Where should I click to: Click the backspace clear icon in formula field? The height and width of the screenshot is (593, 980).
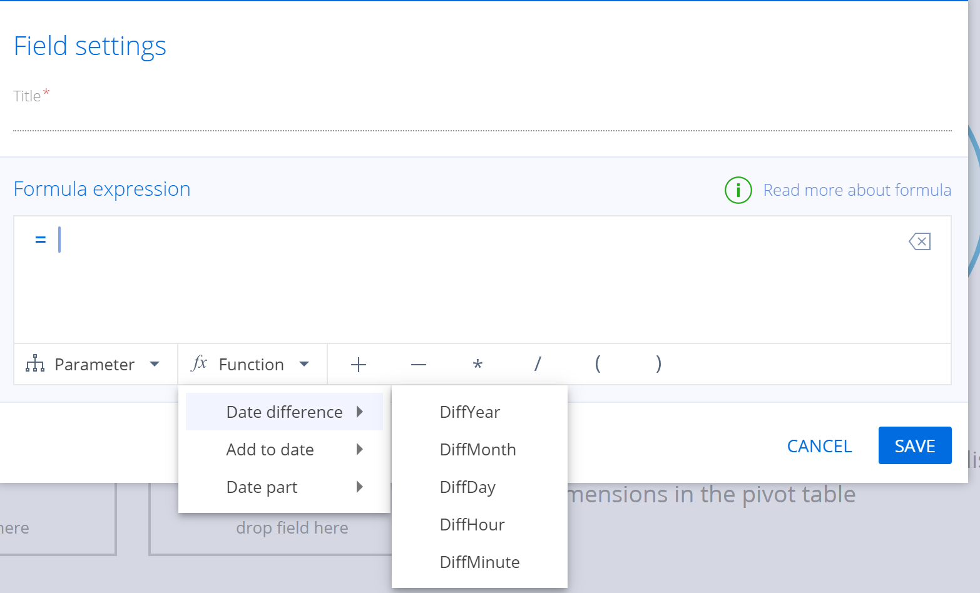point(919,241)
